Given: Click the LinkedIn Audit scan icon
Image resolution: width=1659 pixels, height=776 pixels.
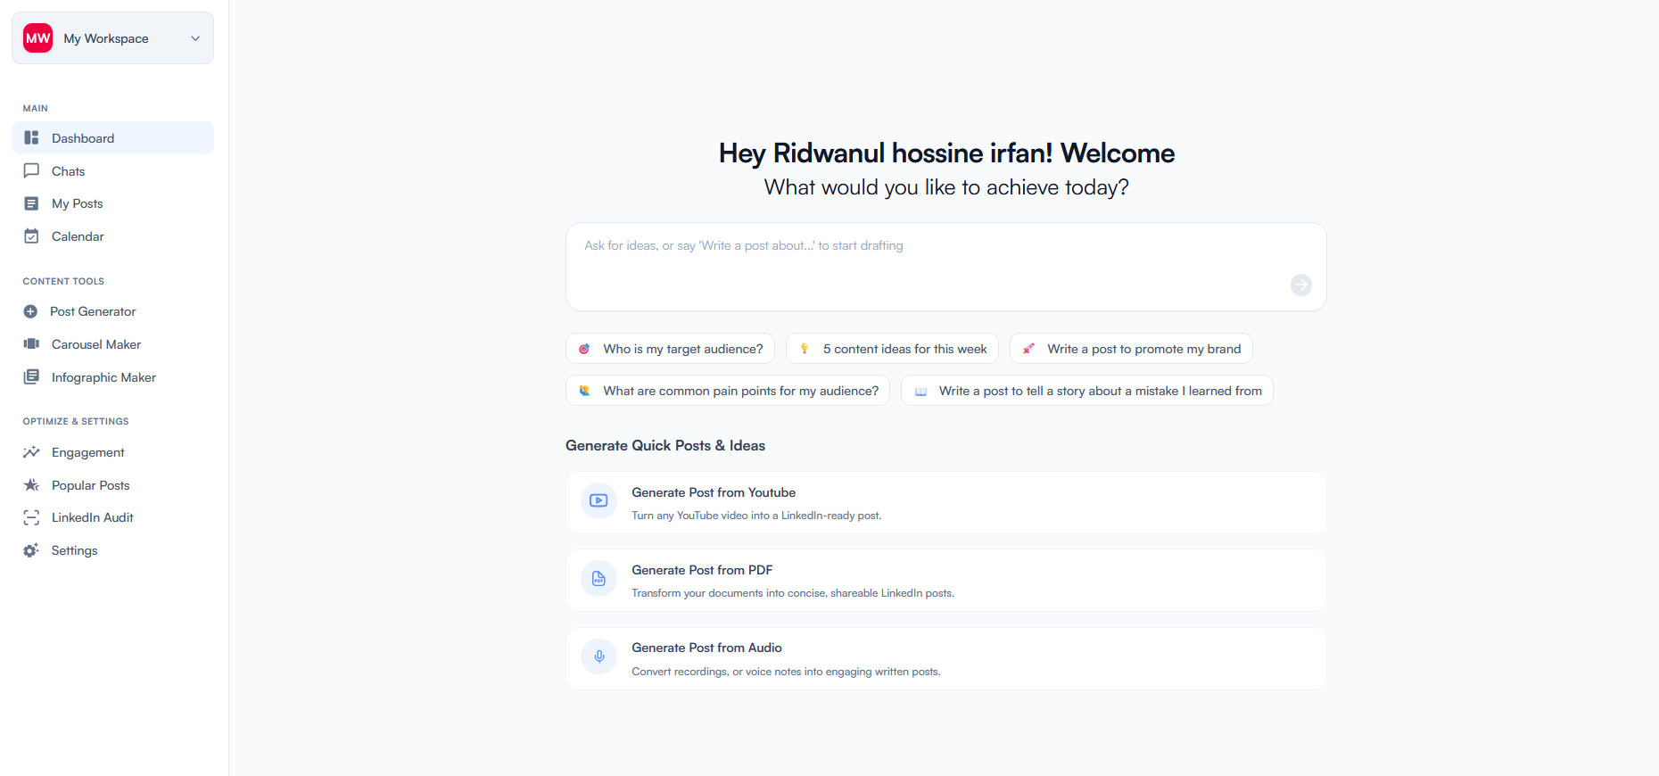Looking at the screenshot, I should 31,517.
